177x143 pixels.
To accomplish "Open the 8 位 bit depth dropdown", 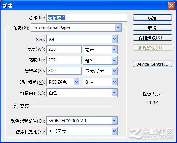I will [100, 82].
